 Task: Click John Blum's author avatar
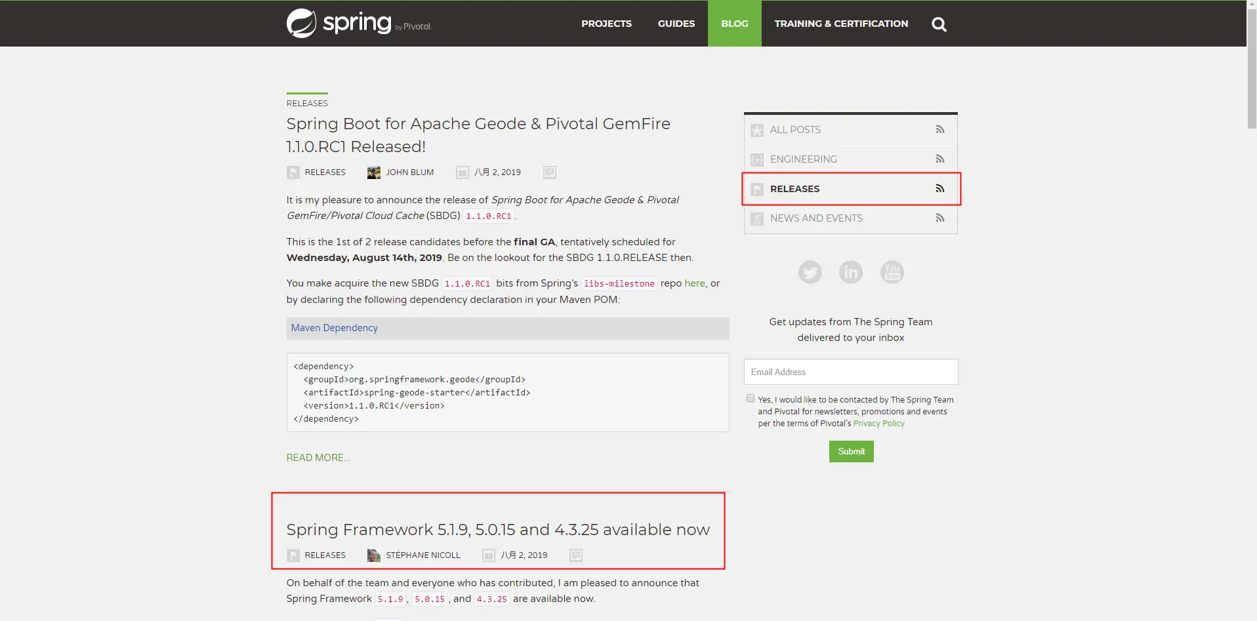tap(374, 172)
